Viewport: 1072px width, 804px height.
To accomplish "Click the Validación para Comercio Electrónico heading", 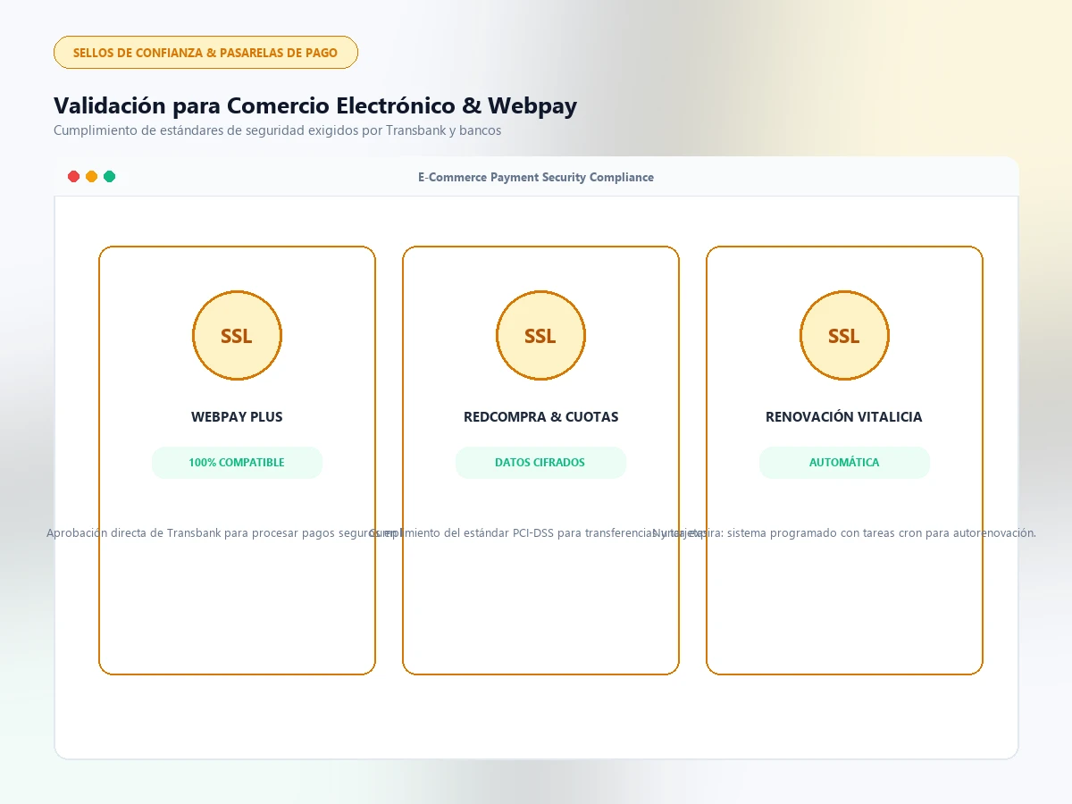I will 315,105.
